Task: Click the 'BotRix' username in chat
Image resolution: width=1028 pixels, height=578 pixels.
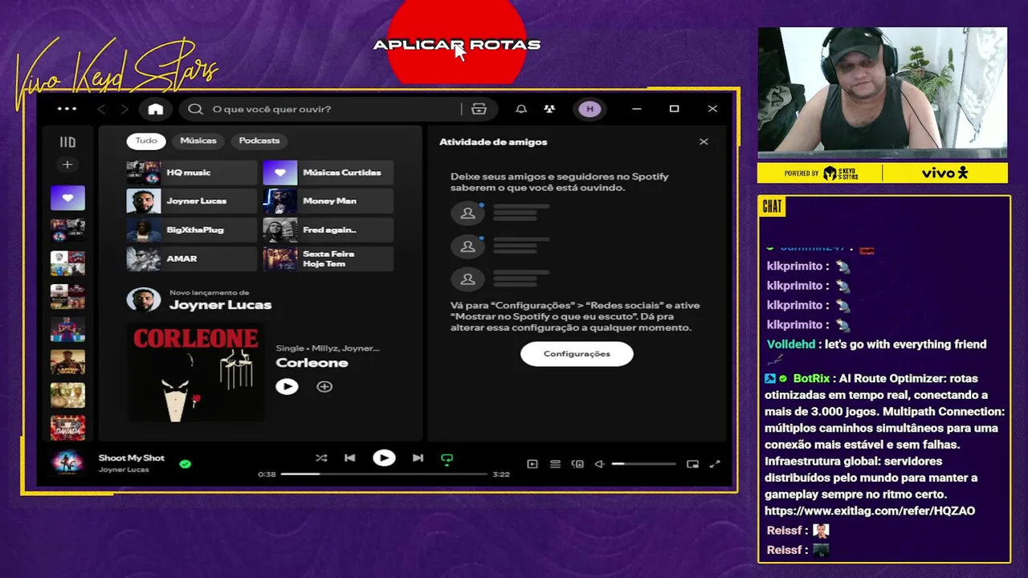Action: [811, 379]
